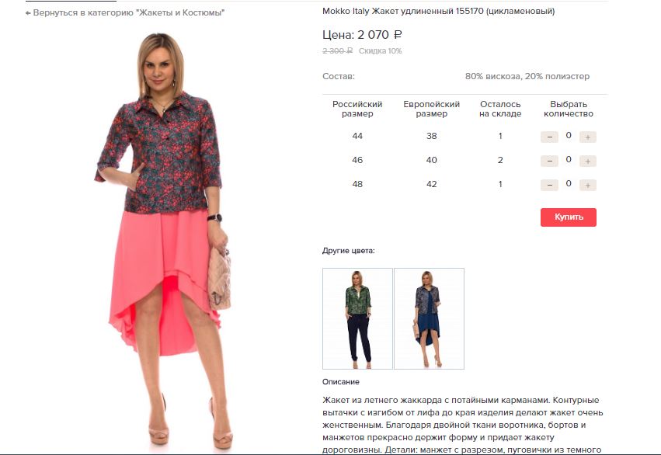Click the Другие цвета label
Viewport: 661px width, 455px height.
348,251
